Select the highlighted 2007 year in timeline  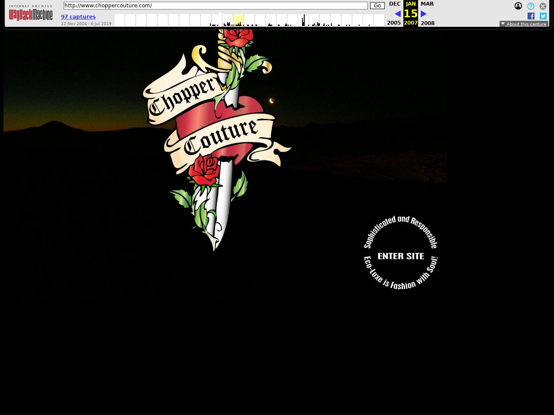(x=238, y=20)
